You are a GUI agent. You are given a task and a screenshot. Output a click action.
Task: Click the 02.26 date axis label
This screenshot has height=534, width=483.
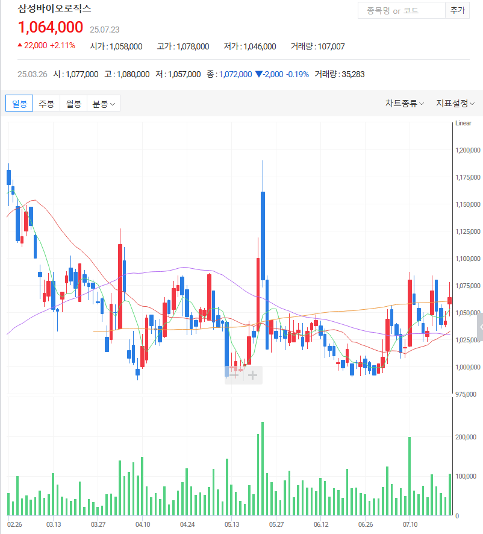tap(14, 524)
